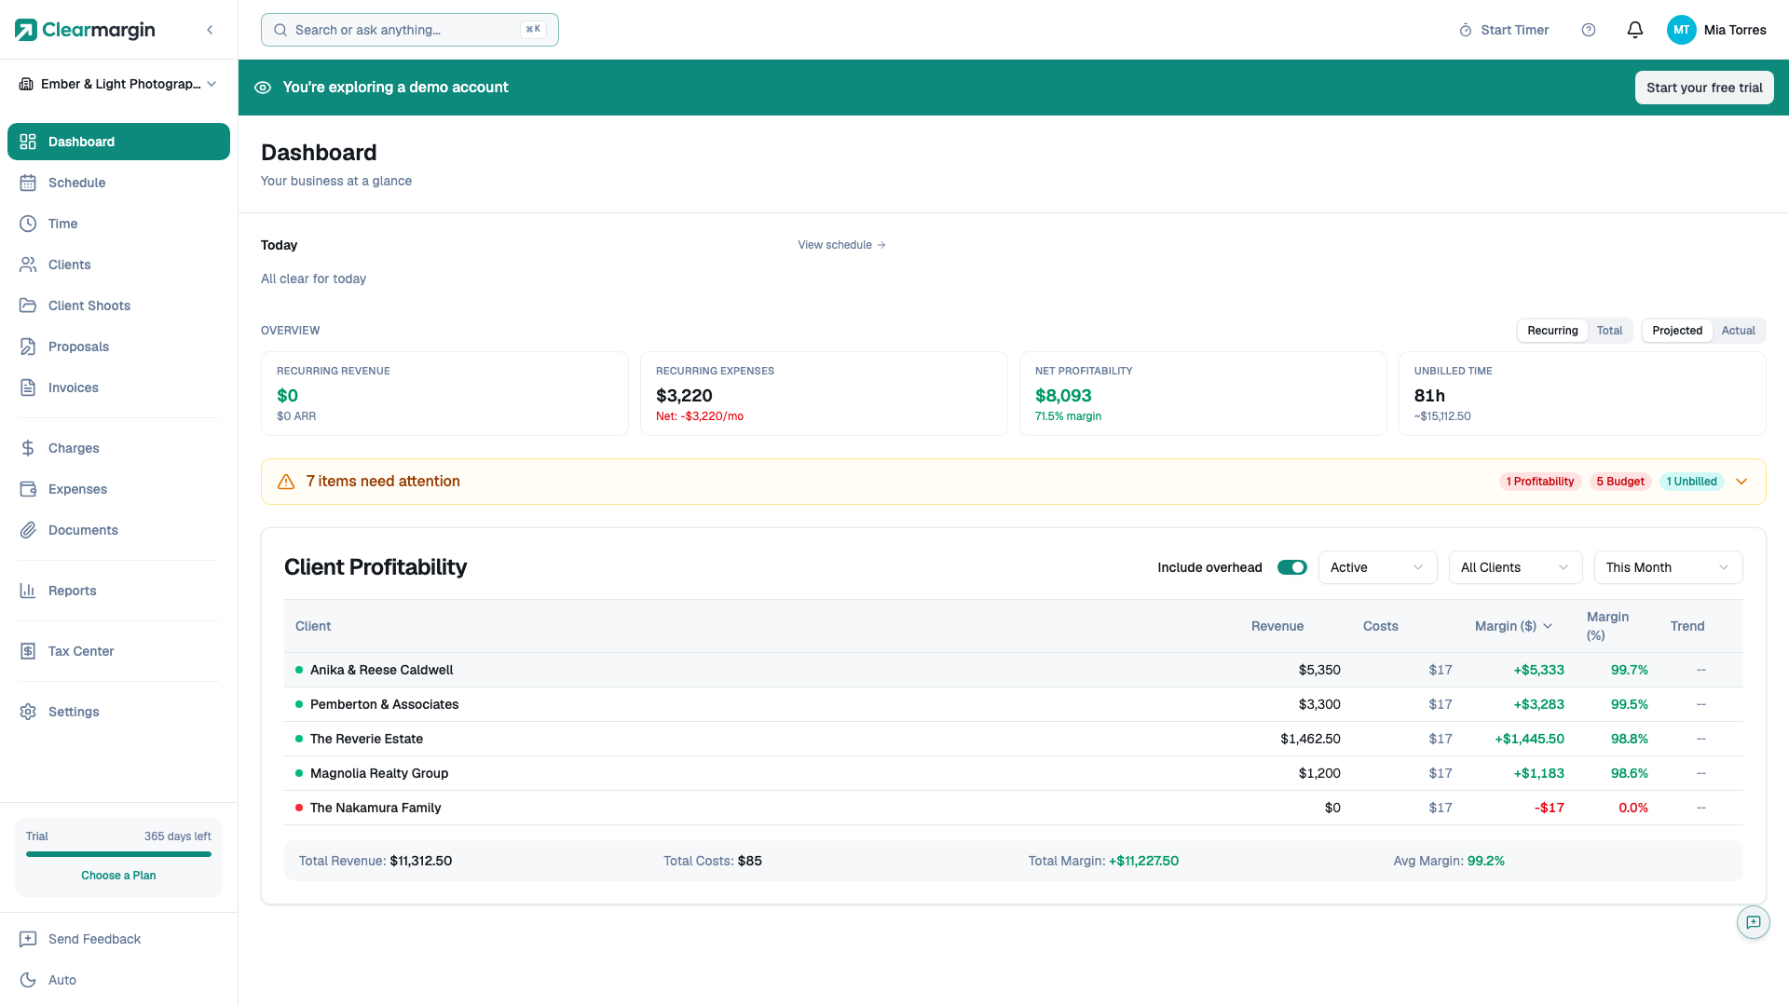Image resolution: width=1789 pixels, height=1006 pixels.
Task: Switch overview to Total view
Action: click(1609, 331)
